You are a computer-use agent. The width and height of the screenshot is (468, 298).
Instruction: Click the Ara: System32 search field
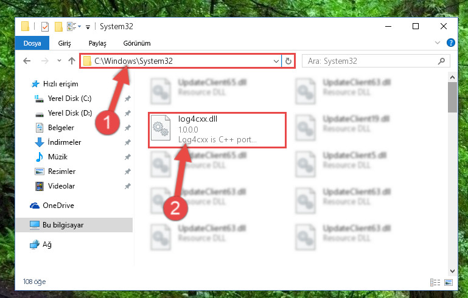pyautogui.click(x=371, y=61)
